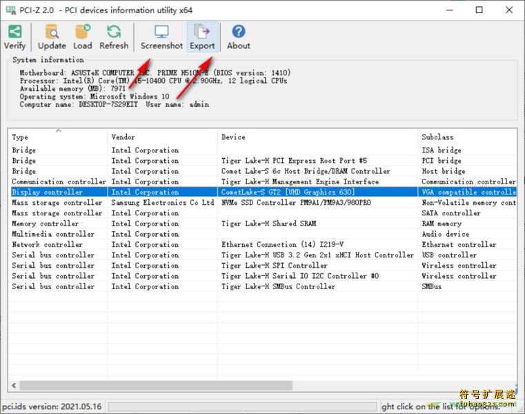Select 'Tiger Lake-H Serial IO I2C Controller #0'
Screen dimensions: 525x414
pyautogui.click(x=300, y=276)
